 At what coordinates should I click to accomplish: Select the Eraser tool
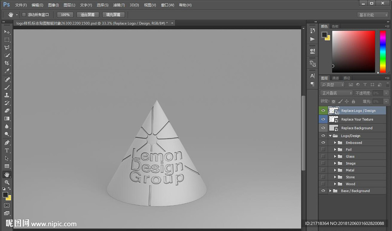pyautogui.click(x=7, y=111)
